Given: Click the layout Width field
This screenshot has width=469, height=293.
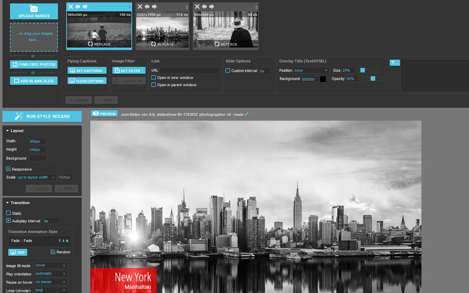Looking at the screenshot, I should tap(37, 141).
